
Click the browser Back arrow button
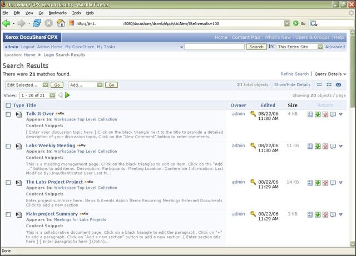tap(6, 23)
